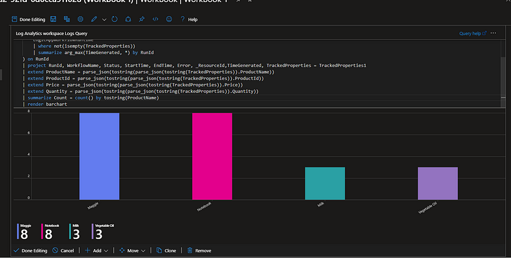Click the Notebook x-axis label
This screenshot has width=511, height=258.
click(x=204, y=206)
